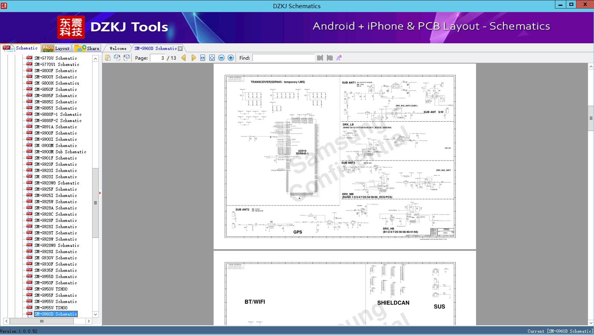
Task: Switch to the PADS Layout tab
Action: (56, 48)
